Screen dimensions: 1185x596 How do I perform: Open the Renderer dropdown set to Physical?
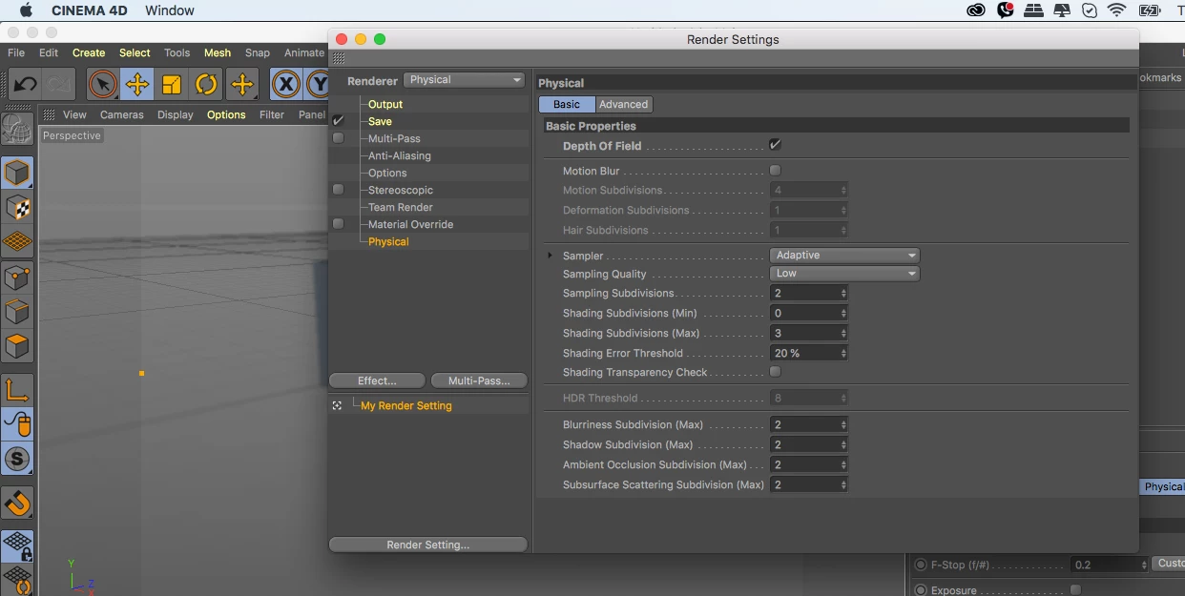click(465, 80)
